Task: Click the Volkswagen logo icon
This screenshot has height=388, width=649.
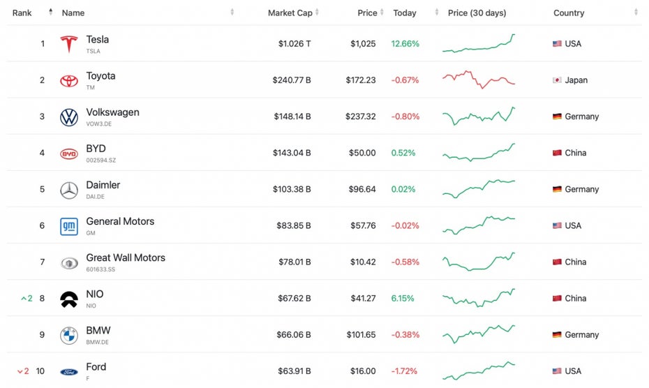Action: (68, 117)
